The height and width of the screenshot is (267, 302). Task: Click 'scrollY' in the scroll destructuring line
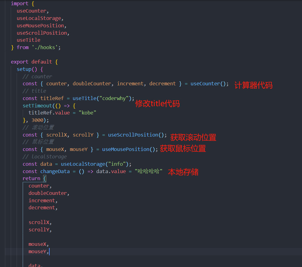[x=83, y=135]
